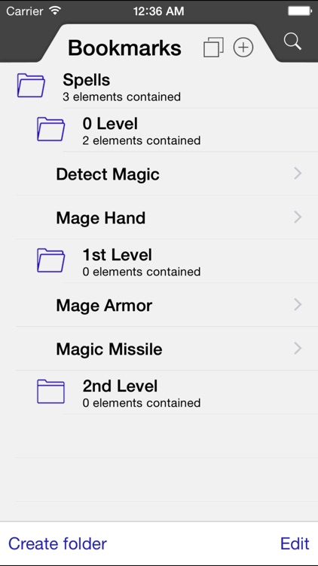This screenshot has width=318, height=566.
Task: Tap the Edit button
Action: [x=295, y=543]
